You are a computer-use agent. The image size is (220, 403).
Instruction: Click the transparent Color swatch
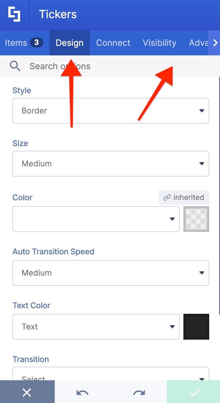click(x=196, y=219)
